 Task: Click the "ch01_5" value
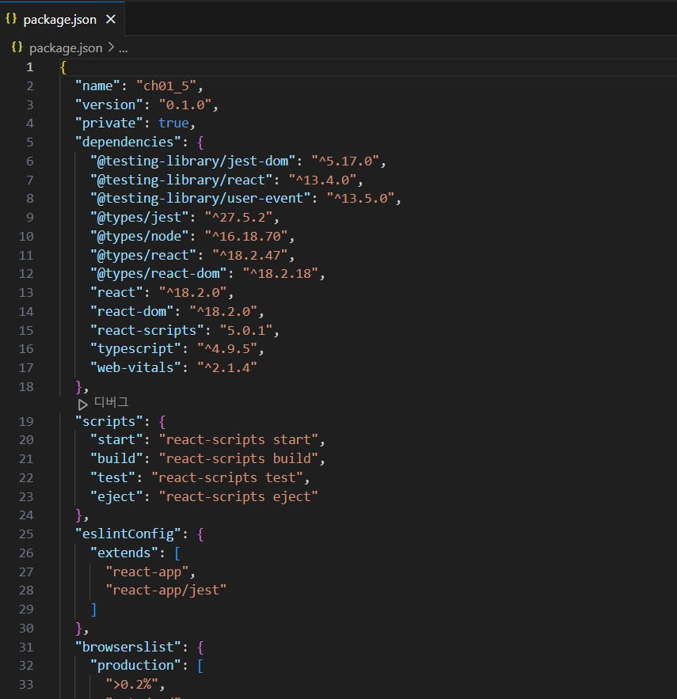pyautogui.click(x=166, y=85)
